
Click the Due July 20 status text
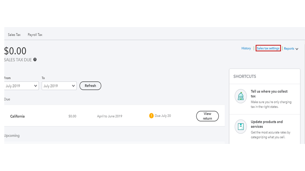click(163, 116)
